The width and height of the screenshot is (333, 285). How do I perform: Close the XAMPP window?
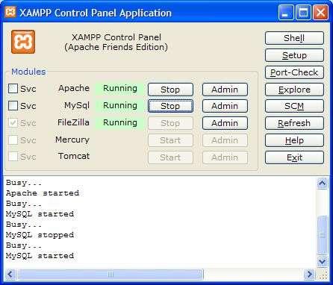pos(320,12)
